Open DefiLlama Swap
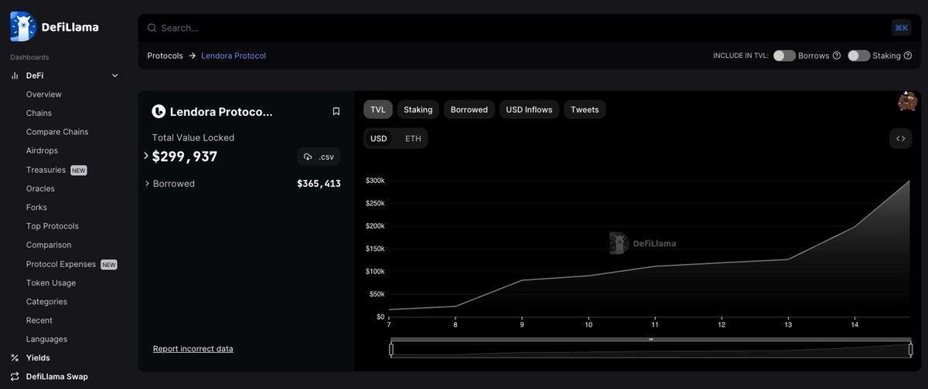Viewport: 928px width, 389px height. tap(57, 377)
